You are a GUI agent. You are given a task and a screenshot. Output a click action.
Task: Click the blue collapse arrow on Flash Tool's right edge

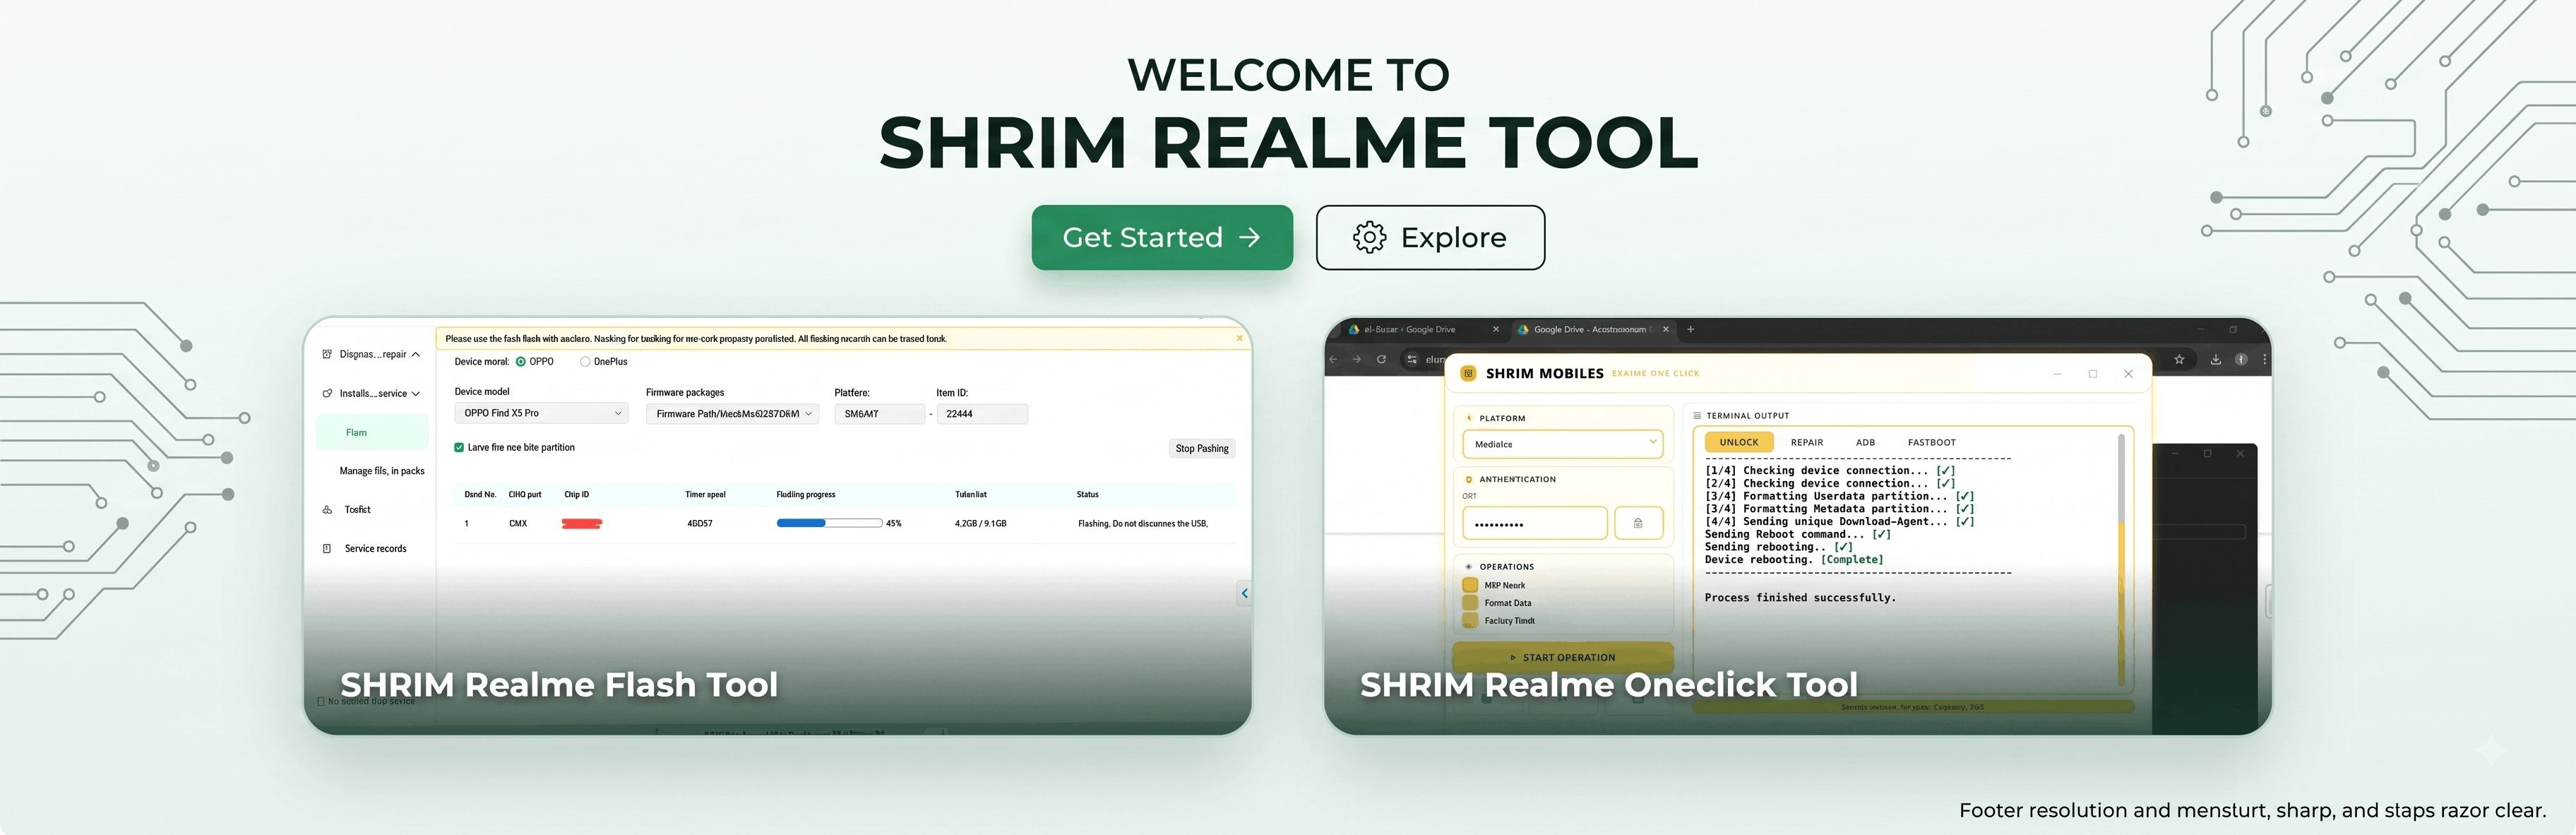point(1244,593)
